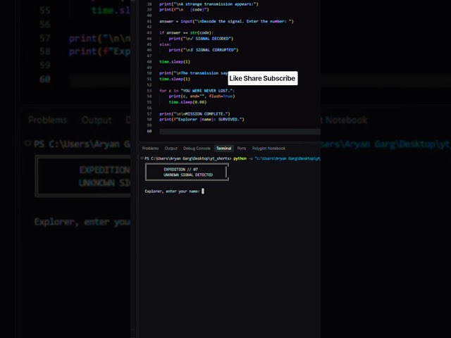Click "UNKNOWN SIGNAL DETECTED" in the terminal output
This screenshot has width=451, height=338.
coord(188,175)
